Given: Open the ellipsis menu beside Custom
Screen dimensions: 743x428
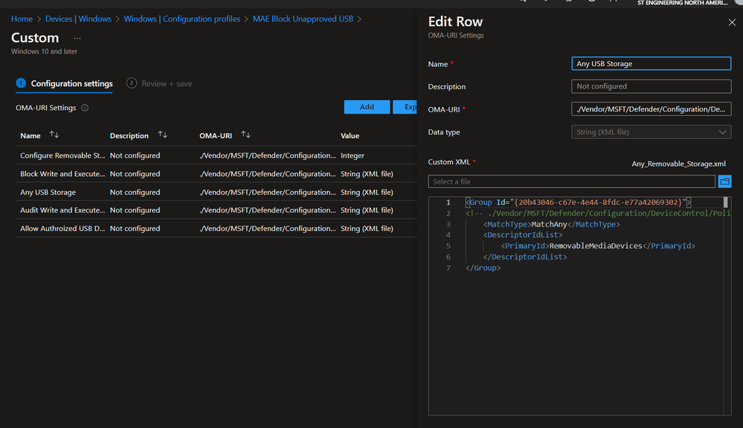Looking at the screenshot, I should tap(77, 38).
